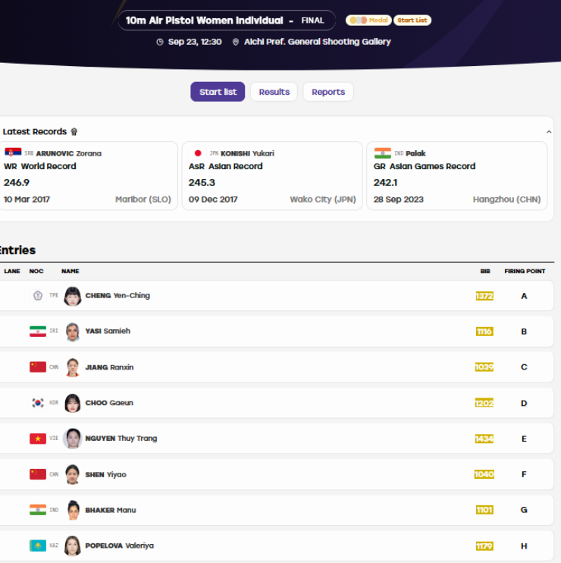This screenshot has width=561, height=563.
Task: Click the Medal badge in header
Action: [x=368, y=20]
